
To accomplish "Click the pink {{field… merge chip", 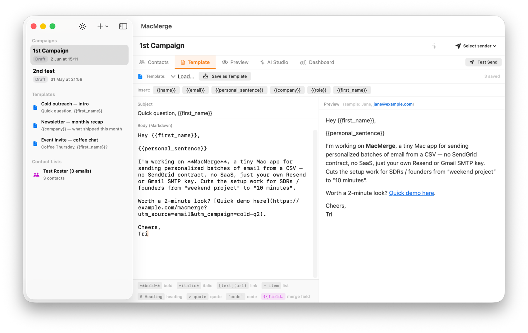I will click(273, 297).
